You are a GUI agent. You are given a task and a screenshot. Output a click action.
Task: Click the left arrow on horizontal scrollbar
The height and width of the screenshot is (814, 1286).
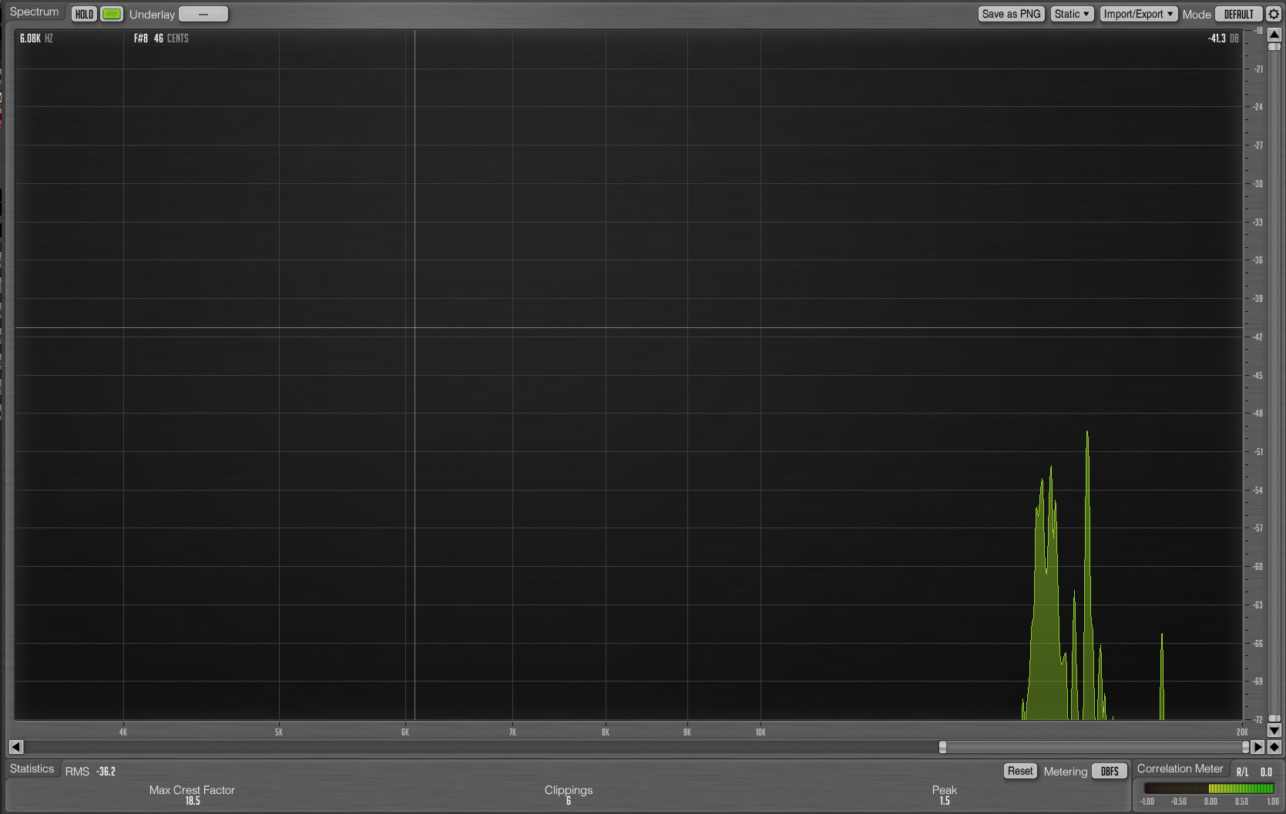click(x=16, y=747)
